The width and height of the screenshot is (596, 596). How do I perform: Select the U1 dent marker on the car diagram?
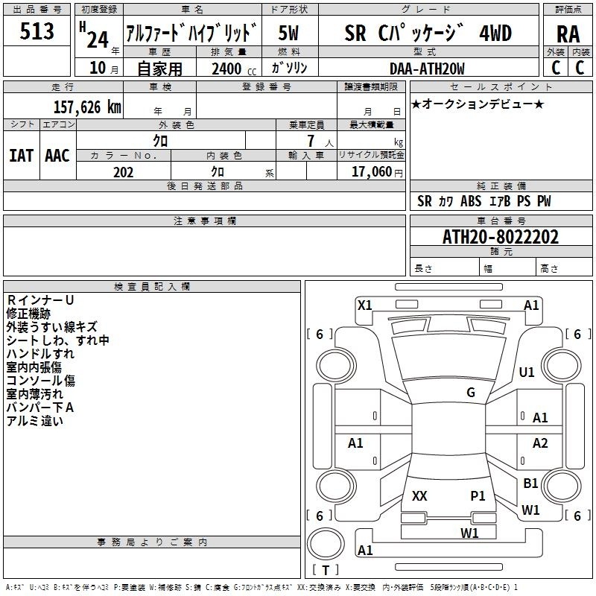click(527, 372)
